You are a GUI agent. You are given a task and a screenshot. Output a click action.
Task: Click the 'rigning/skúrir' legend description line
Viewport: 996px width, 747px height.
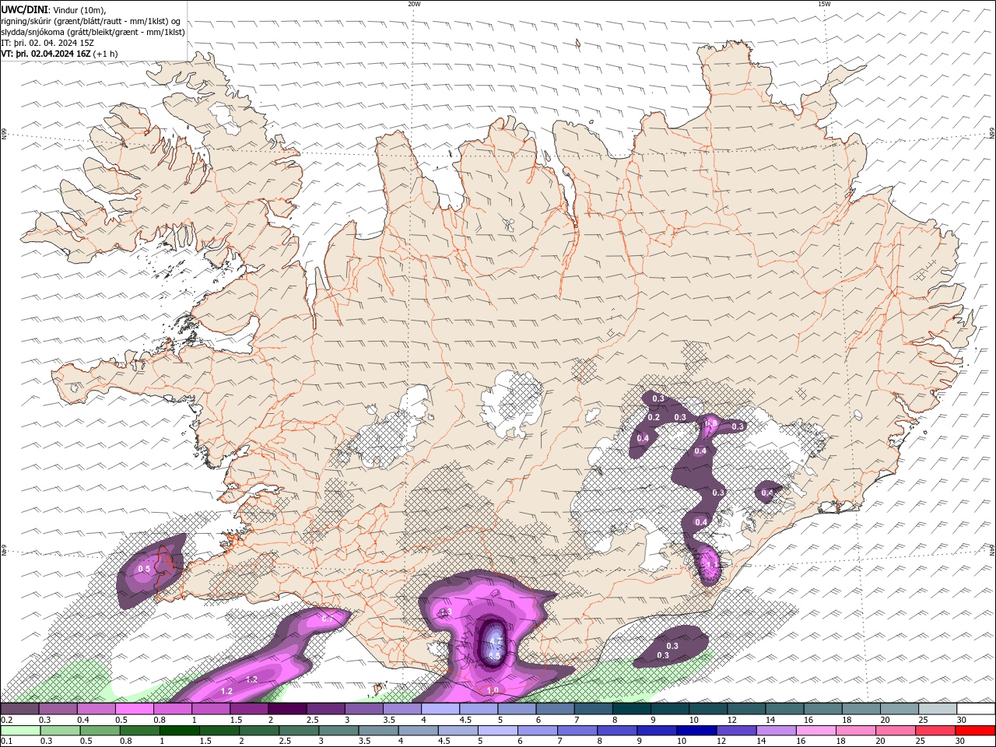91,21
